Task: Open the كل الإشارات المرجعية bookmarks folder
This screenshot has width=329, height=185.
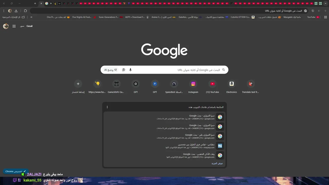Action: click(x=14, y=17)
